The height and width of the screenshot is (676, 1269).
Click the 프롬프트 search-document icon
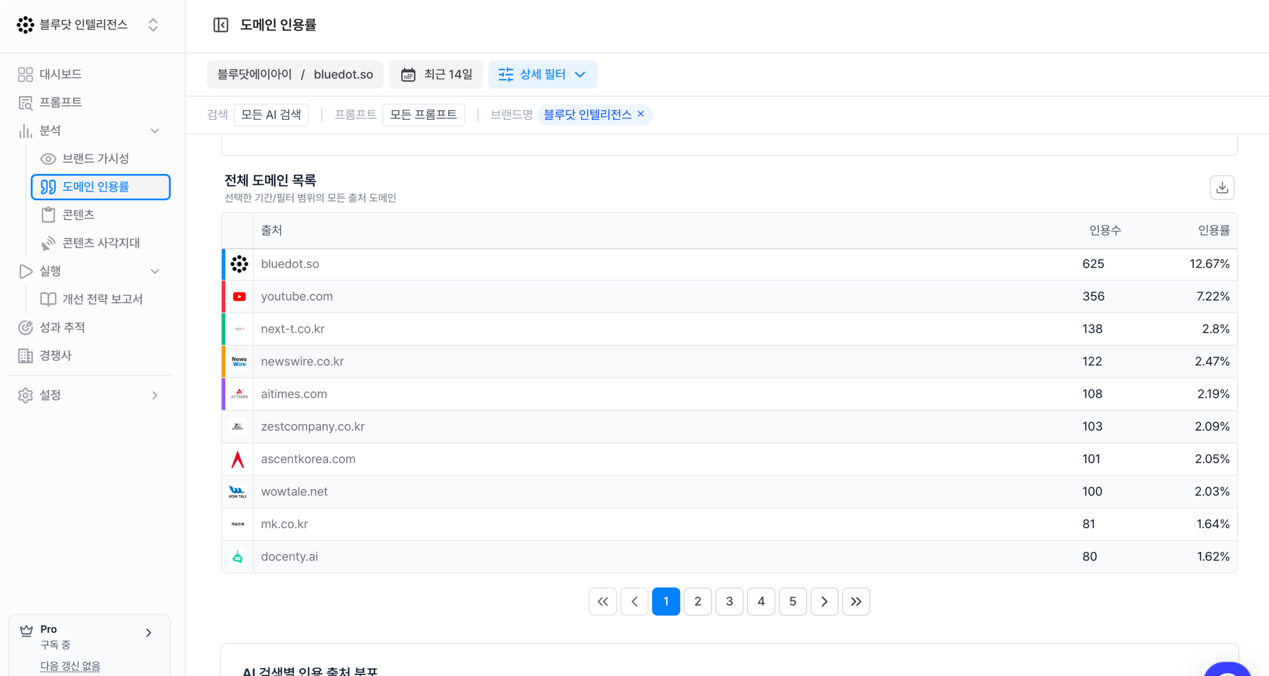(25, 102)
